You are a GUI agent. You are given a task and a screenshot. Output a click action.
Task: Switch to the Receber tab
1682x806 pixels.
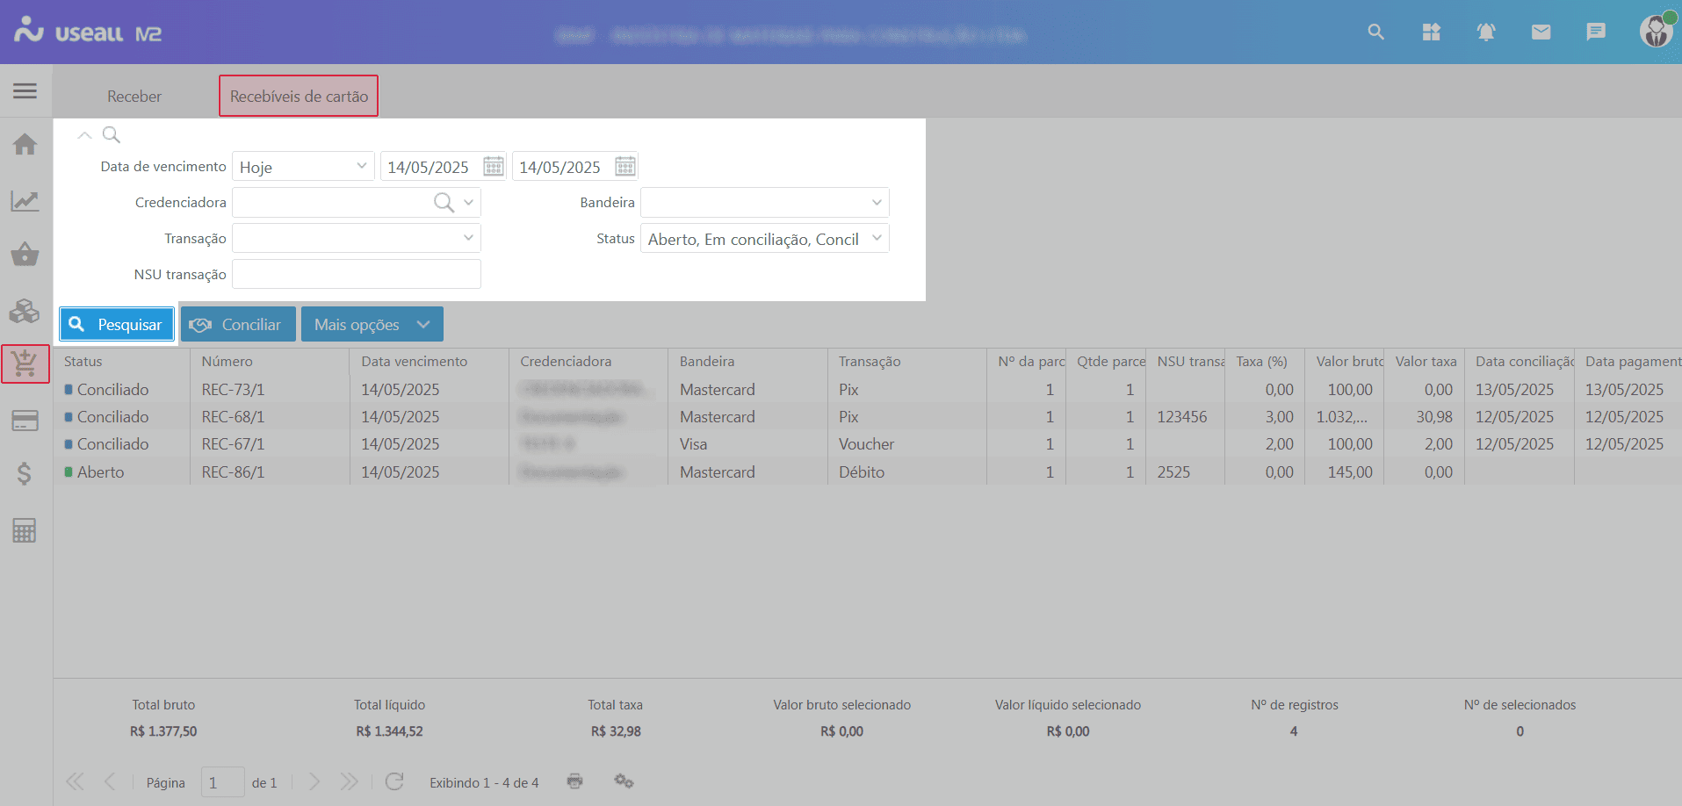(134, 97)
